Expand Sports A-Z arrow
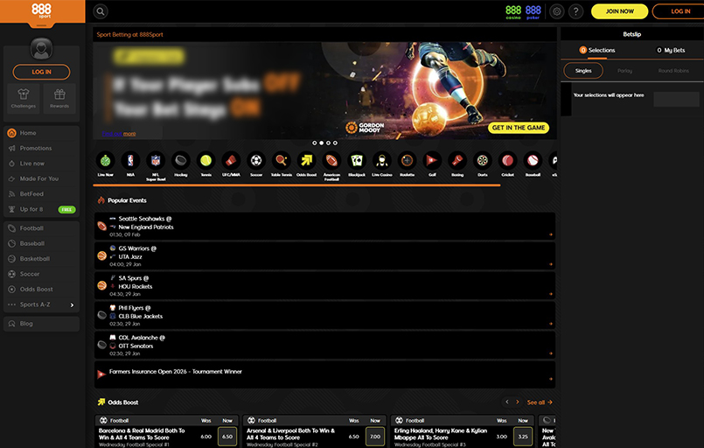Image resolution: width=704 pixels, height=448 pixels. click(72, 305)
